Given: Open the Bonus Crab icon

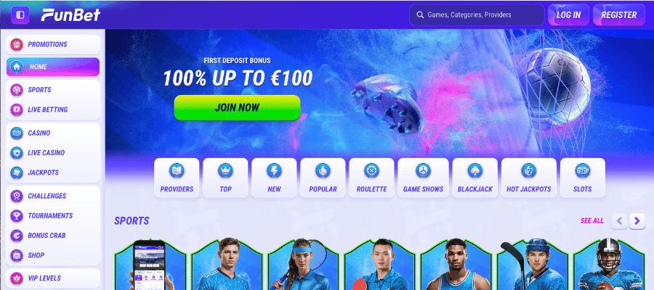Looking at the screenshot, I should pyautogui.click(x=17, y=236).
